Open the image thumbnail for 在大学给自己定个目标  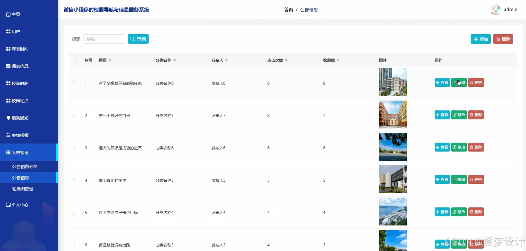pyautogui.click(x=393, y=211)
